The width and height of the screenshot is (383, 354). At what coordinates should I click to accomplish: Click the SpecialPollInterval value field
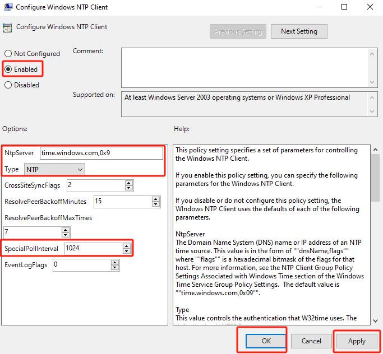coord(93,248)
